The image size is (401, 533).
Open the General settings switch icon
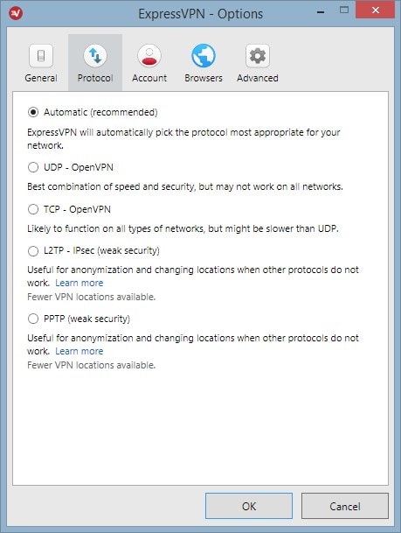pos(41,56)
